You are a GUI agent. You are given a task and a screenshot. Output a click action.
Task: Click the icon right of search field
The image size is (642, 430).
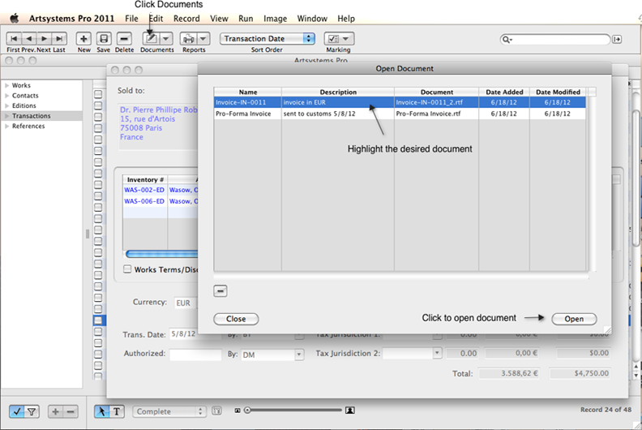pyautogui.click(x=617, y=40)
